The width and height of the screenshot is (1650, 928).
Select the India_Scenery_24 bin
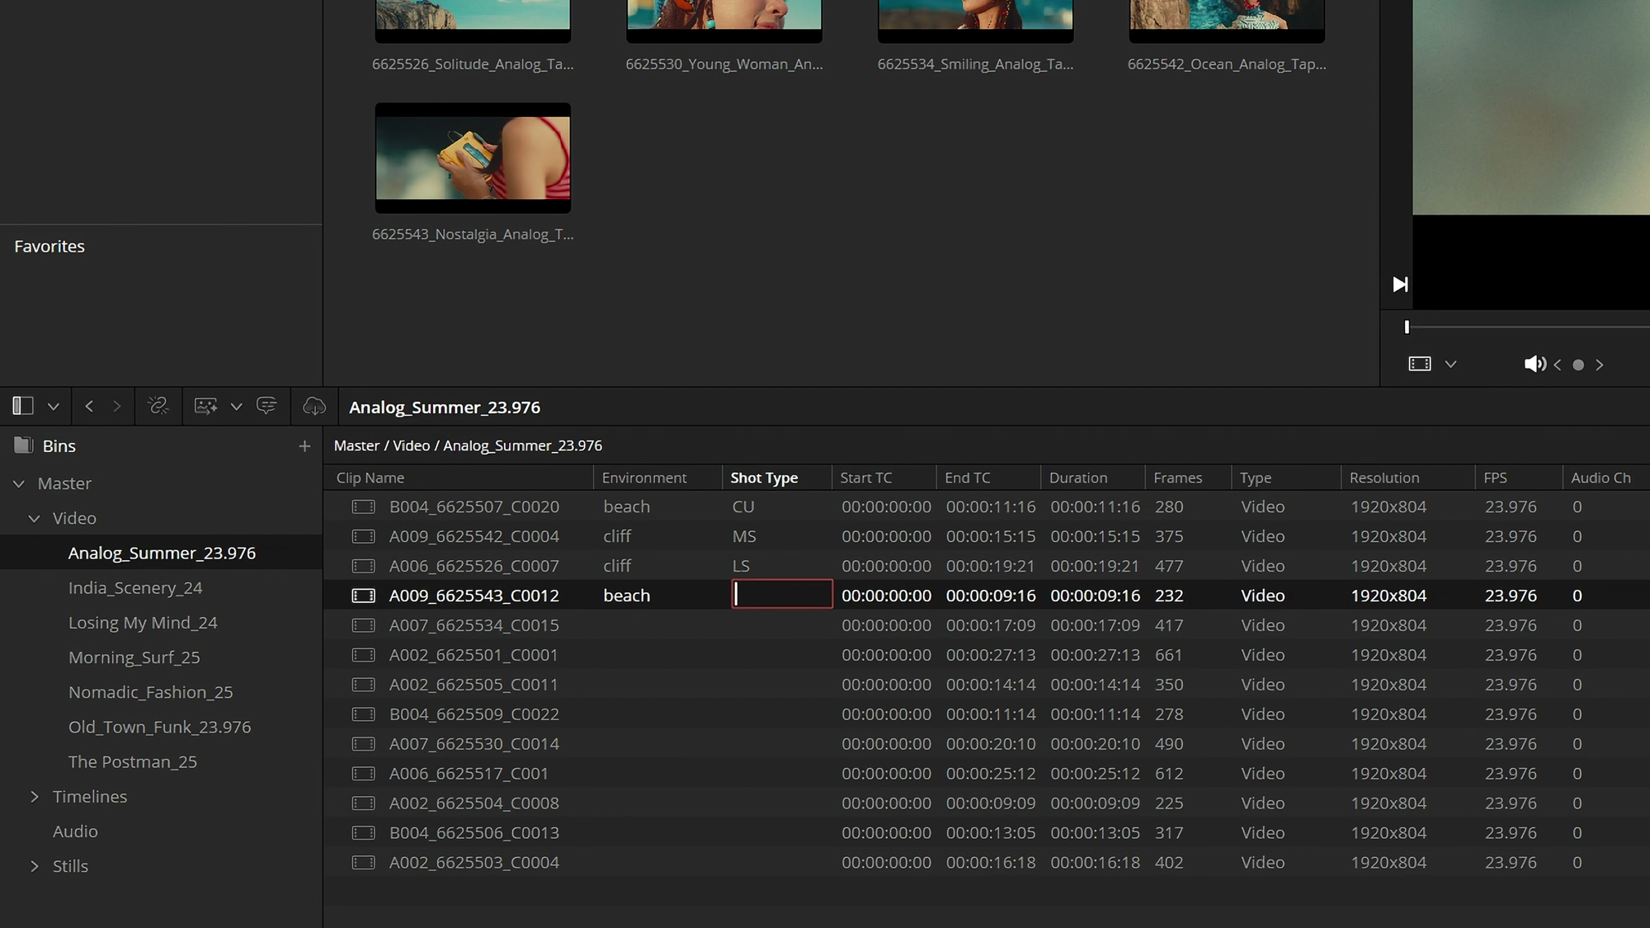click(x=135, y=588)
